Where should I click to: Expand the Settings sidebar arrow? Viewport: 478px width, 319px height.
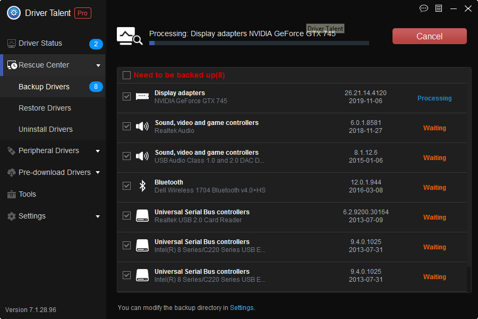pyautogui.click(x=98, y=216)
